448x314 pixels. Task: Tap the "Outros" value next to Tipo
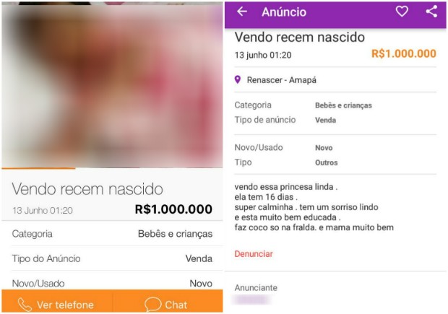coord(327,162)
